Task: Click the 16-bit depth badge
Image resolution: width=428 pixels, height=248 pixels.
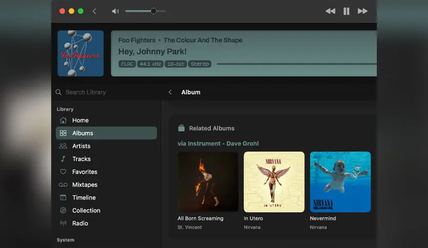Action: coord(176,64)
